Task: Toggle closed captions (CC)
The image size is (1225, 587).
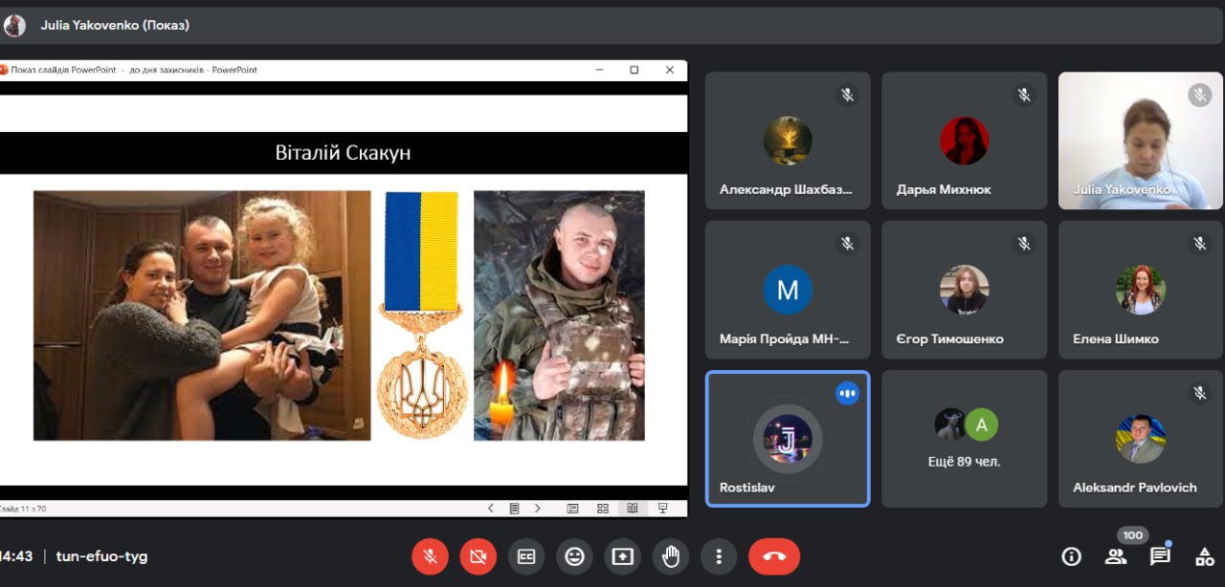Action: click(x=526, y=556)
